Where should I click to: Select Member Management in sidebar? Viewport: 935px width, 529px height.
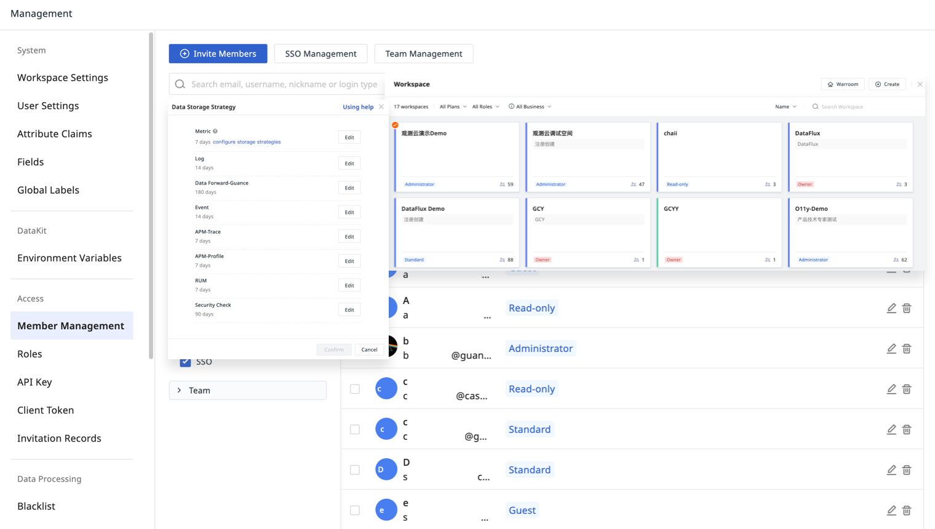pos(71,325)
